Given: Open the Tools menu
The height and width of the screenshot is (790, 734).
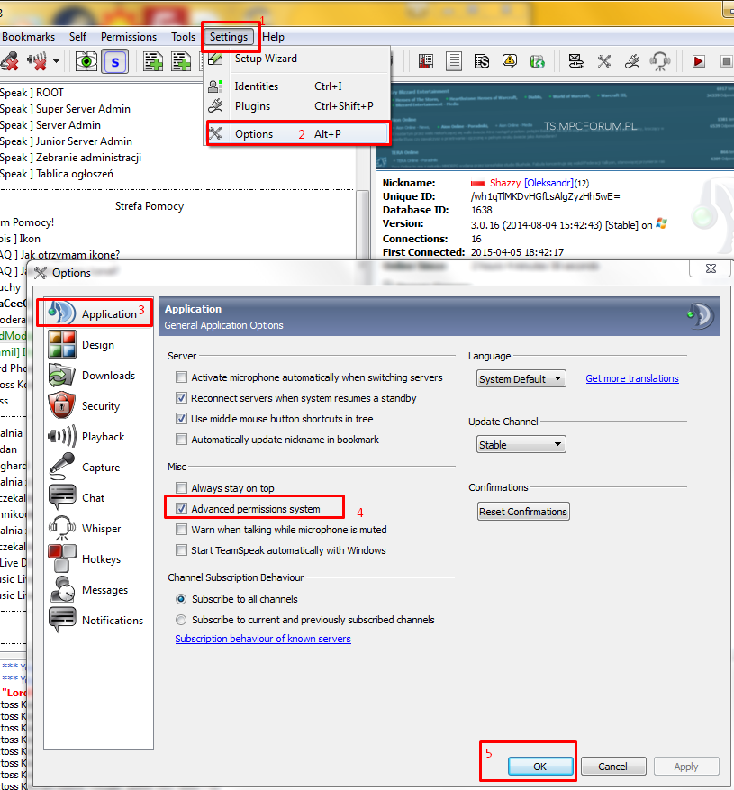Looking at the screenshot, I should 183,37.
